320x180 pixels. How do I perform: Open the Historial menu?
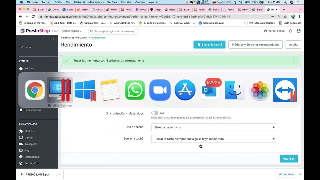point(79,2)
